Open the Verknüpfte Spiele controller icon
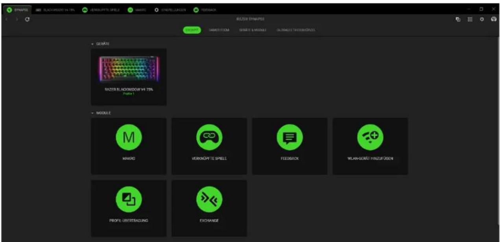Viewport: 500px width, 242px height. 209,137
